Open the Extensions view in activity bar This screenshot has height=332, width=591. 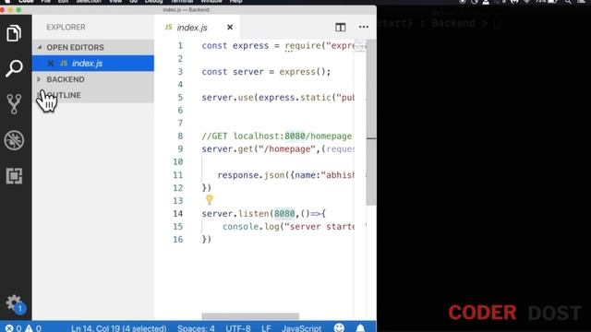click(14, 176)
